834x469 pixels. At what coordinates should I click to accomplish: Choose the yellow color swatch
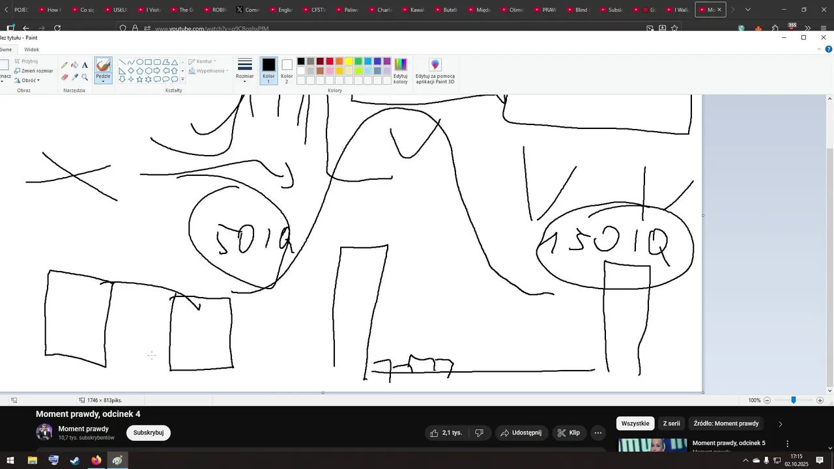tap(349, 61)
